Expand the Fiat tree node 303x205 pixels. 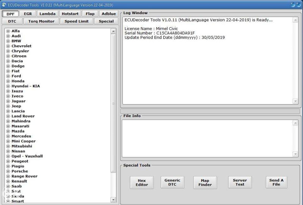tap(8, 71)
